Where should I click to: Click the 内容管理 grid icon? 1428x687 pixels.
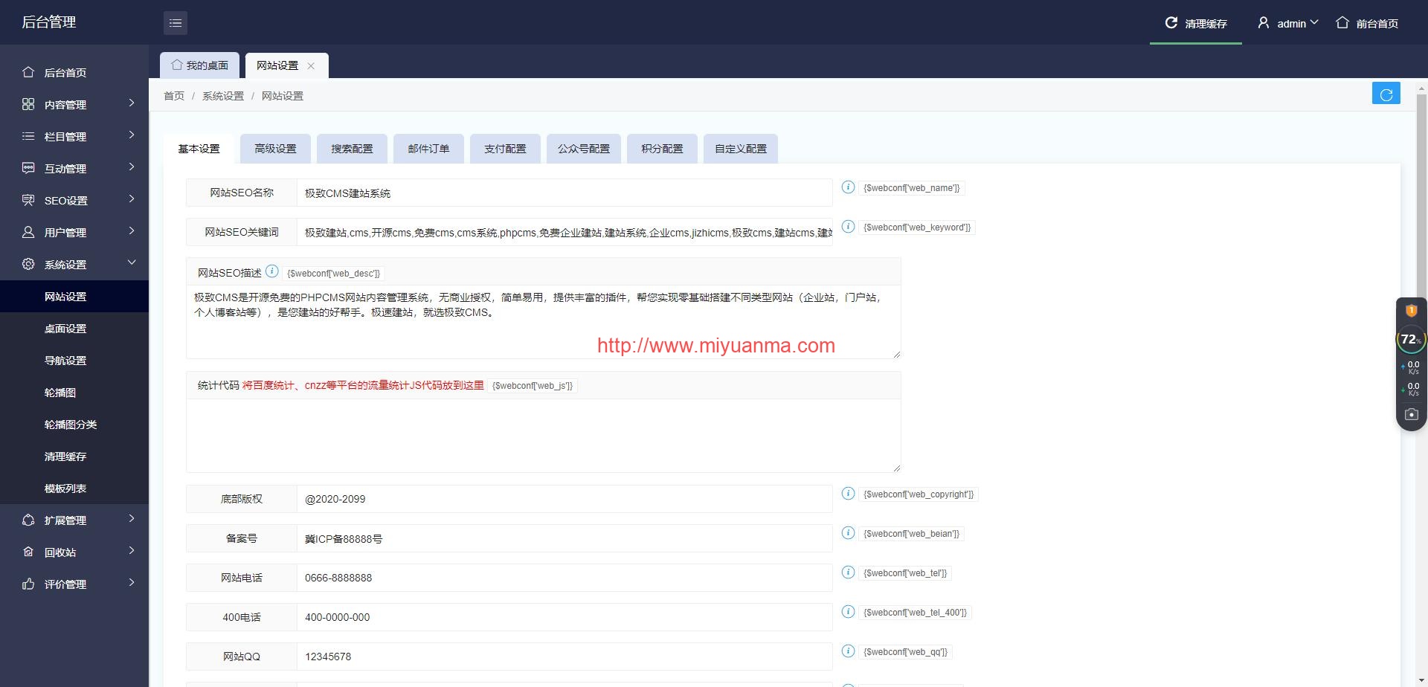pos(28,104)
